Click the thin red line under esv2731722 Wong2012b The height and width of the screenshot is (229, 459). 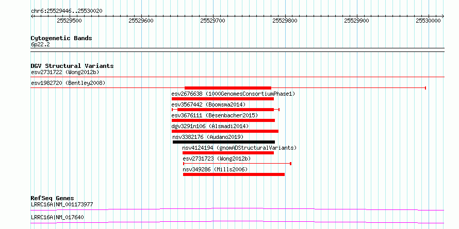pyautogui.click(x=237, y=77)
